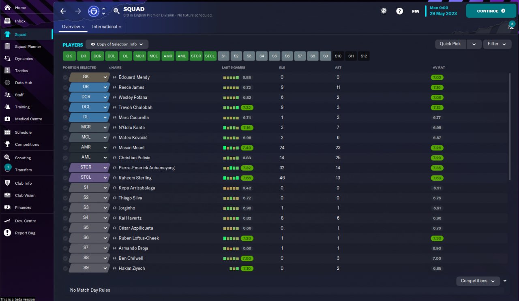Open the world globe icon in header
519x301 pixels.
point(384,11)
